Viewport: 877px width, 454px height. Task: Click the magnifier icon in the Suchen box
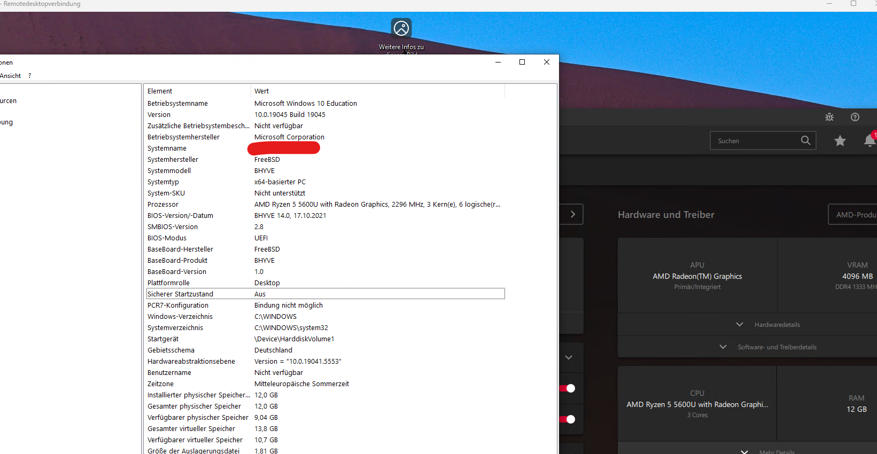805,140
